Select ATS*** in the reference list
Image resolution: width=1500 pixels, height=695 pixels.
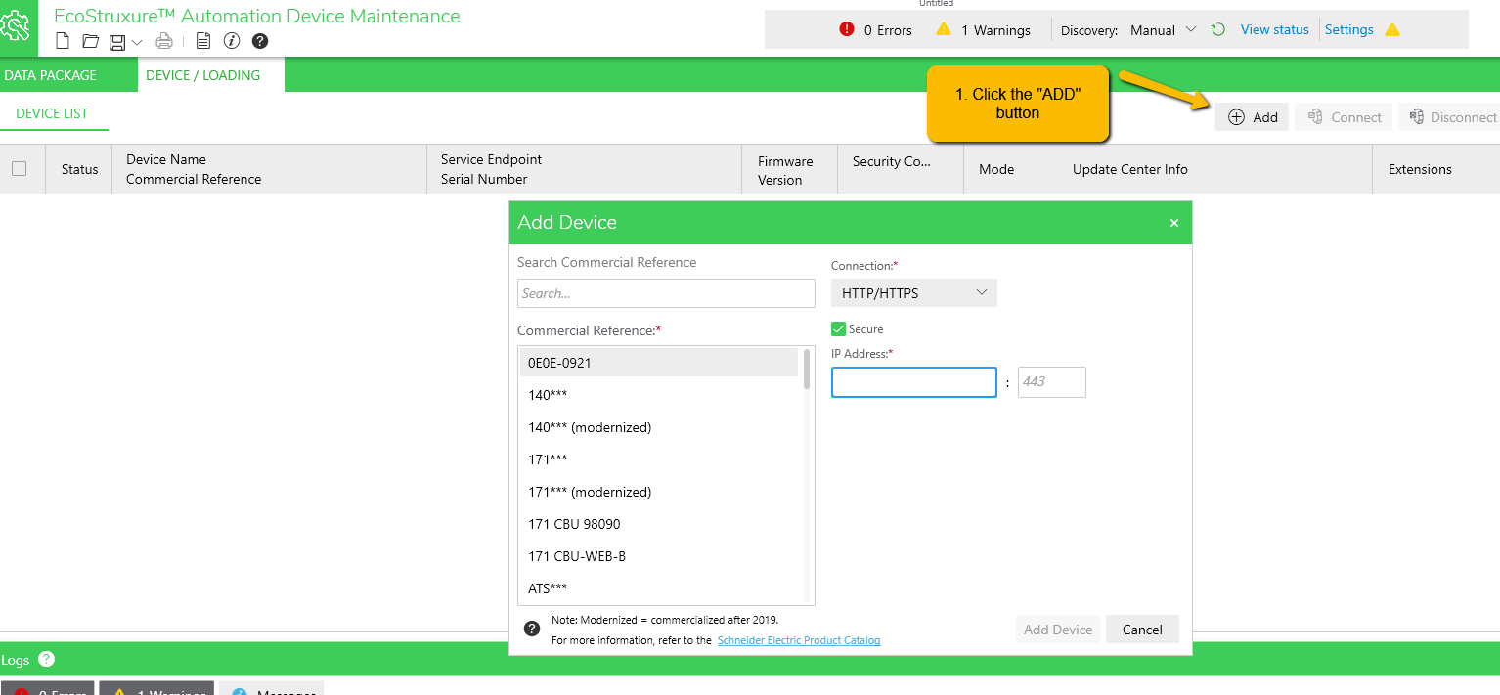click(659, 588)
